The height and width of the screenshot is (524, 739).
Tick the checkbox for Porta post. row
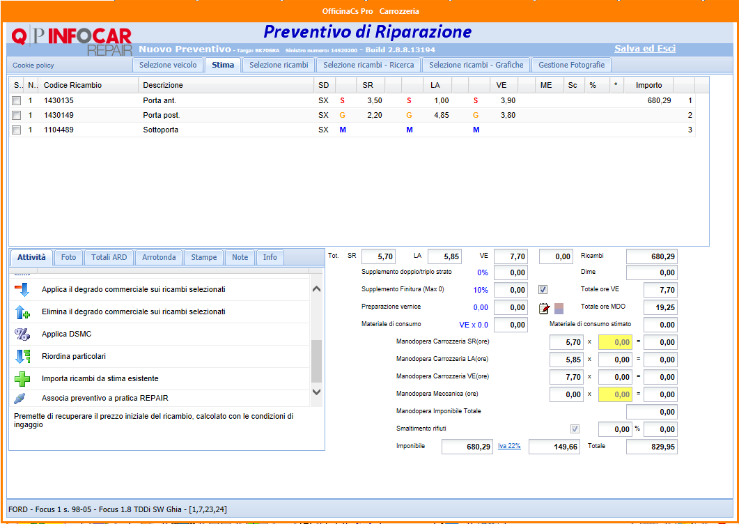[17, 115]
